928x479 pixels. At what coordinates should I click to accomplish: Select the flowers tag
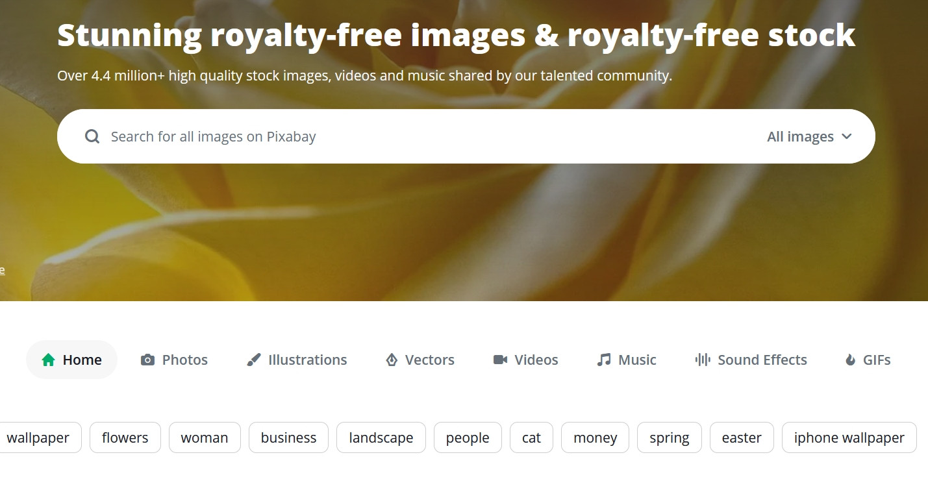[125, 437]
